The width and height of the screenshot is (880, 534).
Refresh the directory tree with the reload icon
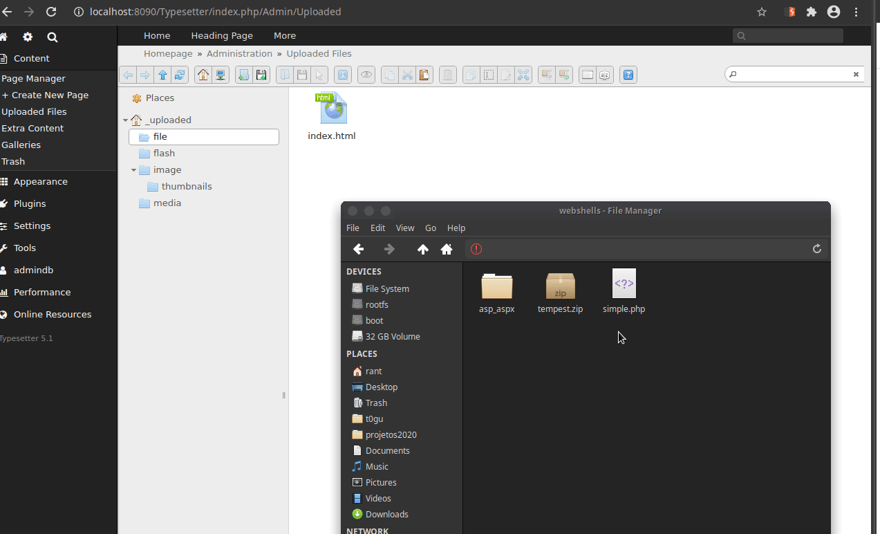coord(179,75)
